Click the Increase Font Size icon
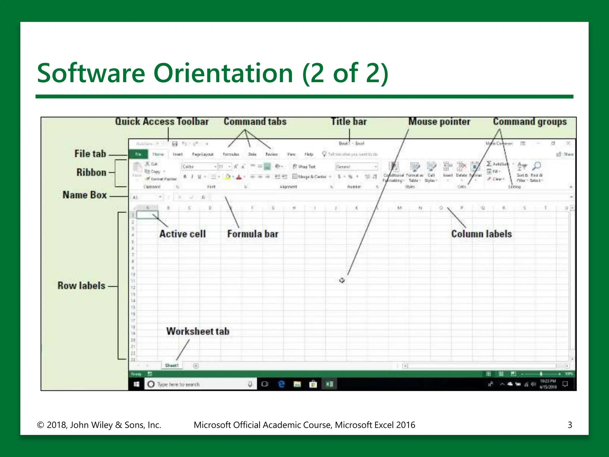Screen dimensions: 609x457 [236, 167]
